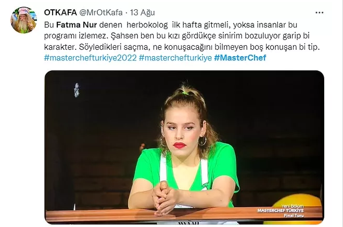The width and height of the screenshot is (343, 227).
Task: Click the green hair tie in photo
Action: pyautogui.click(x=185, y=93)
